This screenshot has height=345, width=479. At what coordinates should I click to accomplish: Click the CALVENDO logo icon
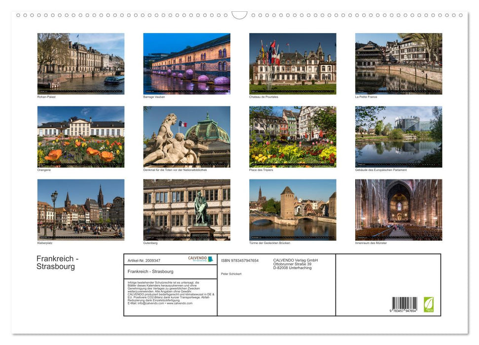tap(196, 258)
